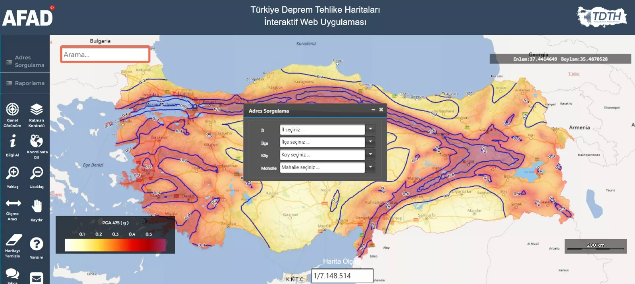Screen dimensions: 635x284
Task: Open the Katman Kontrolü layers tool
Action: tap(36, 109)
